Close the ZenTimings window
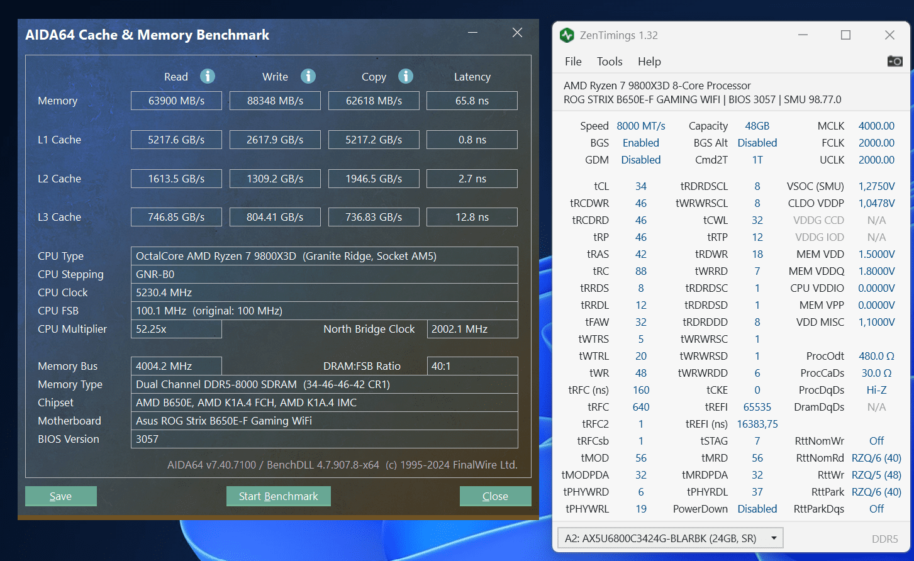914x561 pixels. point(889,35)
